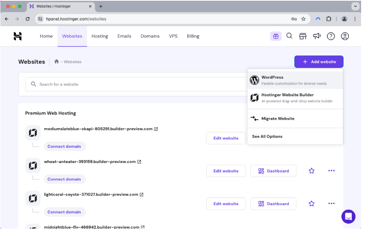Viewport: 366px width, 232px height.
Task: Edit the wheat-anteater website
Action: (x=226, y=171)
